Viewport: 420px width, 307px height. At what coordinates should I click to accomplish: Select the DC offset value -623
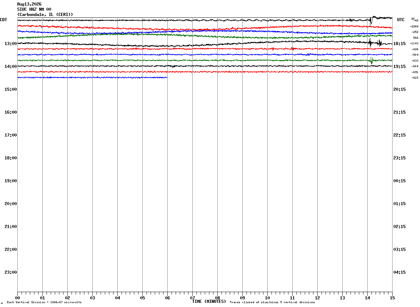click(x=415, y=78)
